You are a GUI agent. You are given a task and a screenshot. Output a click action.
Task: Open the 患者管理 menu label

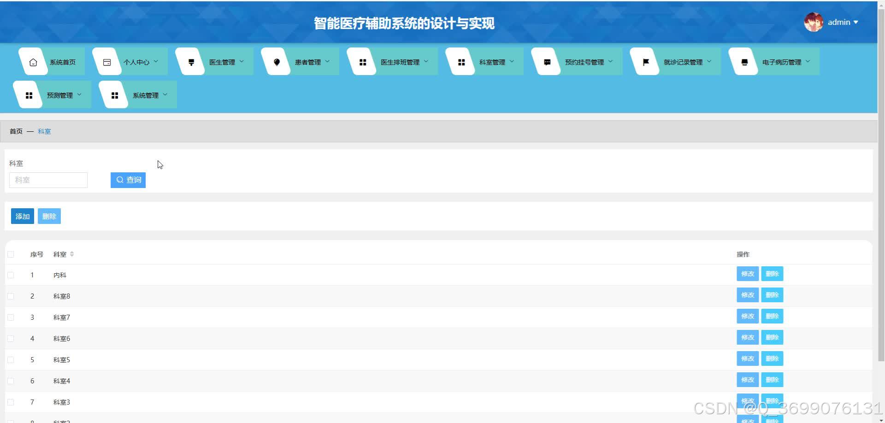(x=308, y=62)
